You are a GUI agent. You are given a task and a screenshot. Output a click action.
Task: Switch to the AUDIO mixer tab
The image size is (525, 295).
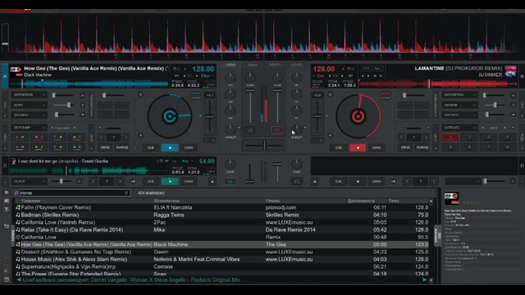pos(231,65)
